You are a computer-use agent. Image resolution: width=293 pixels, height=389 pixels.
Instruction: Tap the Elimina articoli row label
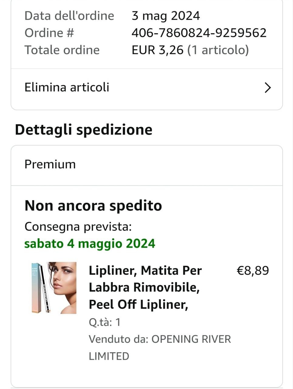coord(67,88)
